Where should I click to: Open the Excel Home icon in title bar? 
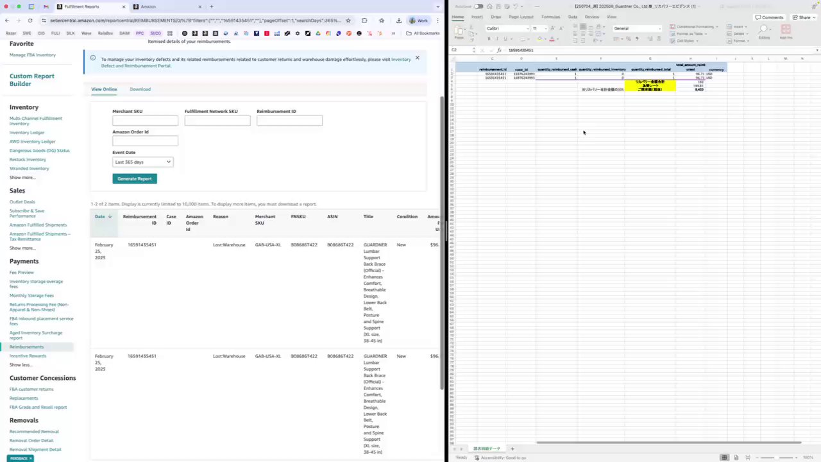488,6
